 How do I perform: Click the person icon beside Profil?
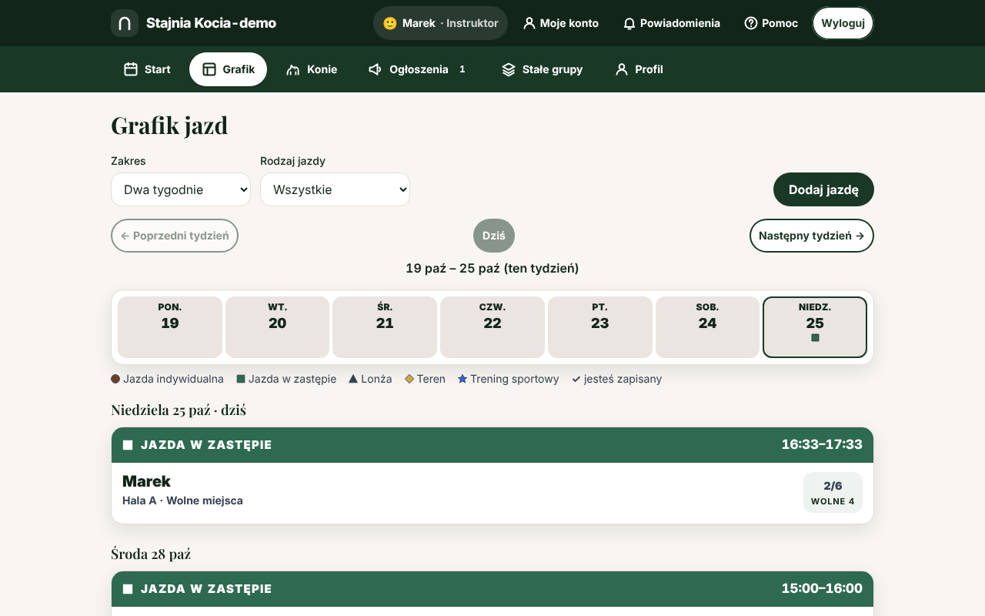click(x=622, y=69)
